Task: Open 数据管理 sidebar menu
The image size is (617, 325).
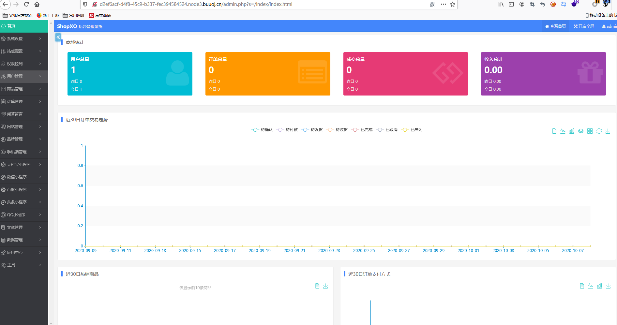Action: 24,240
